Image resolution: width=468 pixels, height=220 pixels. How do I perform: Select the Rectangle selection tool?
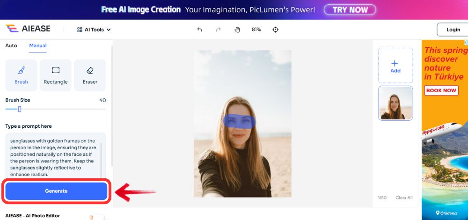56,75
